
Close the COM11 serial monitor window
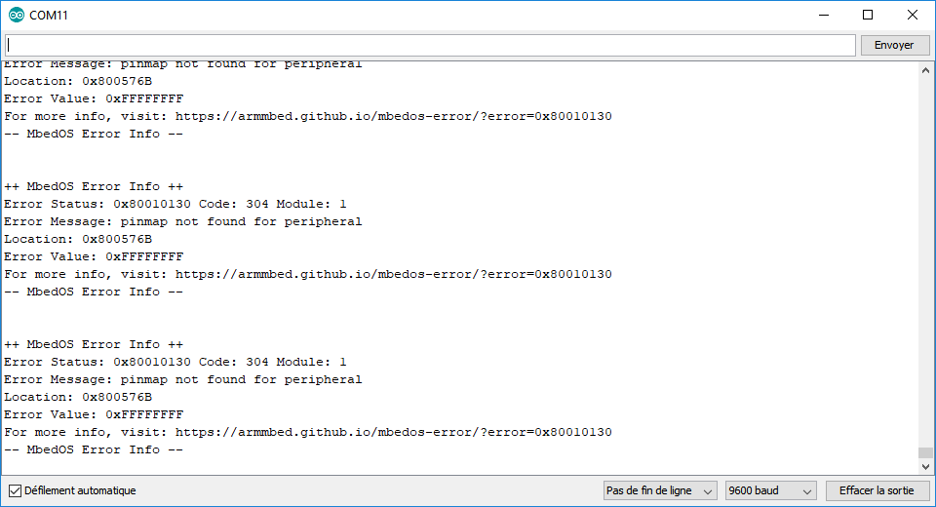pyautogui.click(x=912, y=15)
